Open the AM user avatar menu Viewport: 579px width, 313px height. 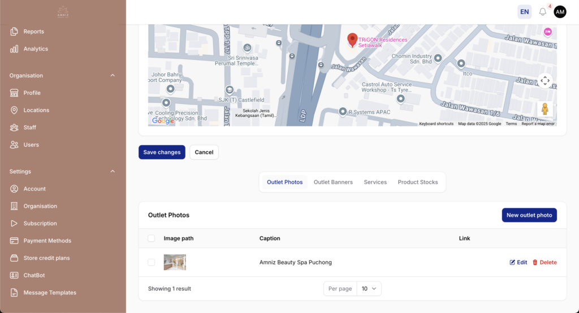click(560, 12)
